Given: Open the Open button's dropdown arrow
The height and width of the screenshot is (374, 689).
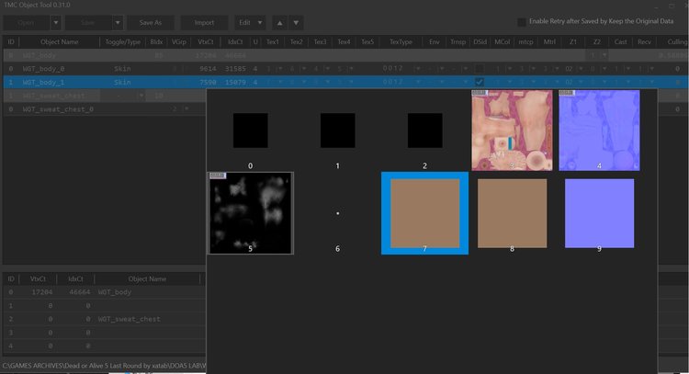Looking at the screenshot, I should (x=55, y=23).
